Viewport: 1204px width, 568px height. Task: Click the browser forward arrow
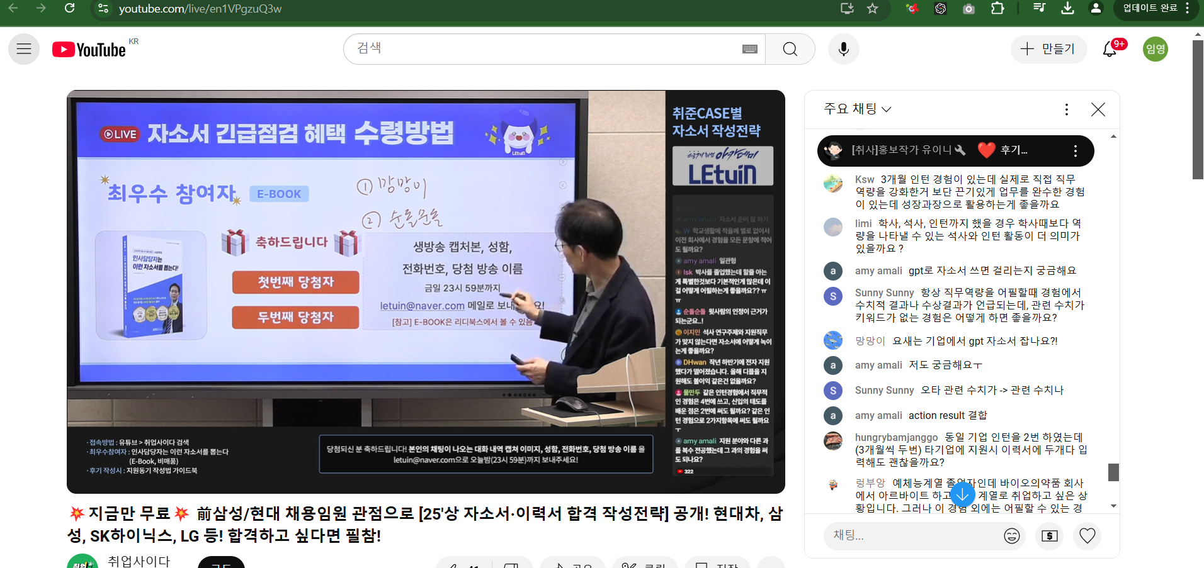click(41, 8)
